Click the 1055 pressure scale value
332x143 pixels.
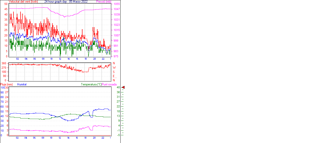coord(116,4)
